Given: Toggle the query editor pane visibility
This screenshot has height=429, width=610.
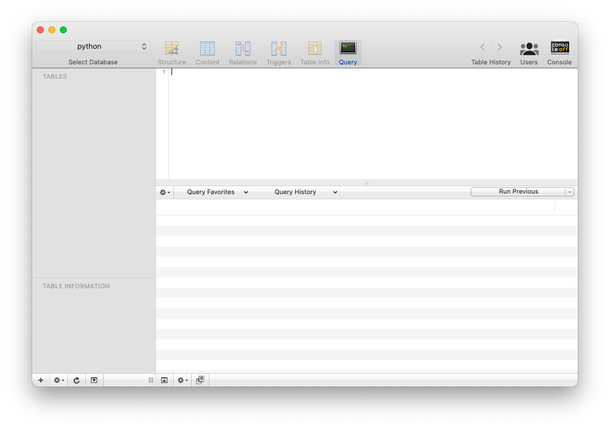Looking at the screenshot, I should [165, 380].
